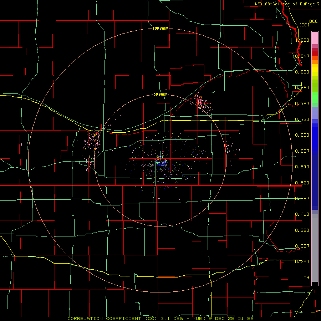
Task: Click the 0.467 color scale label
Action: tap(302, 199)
